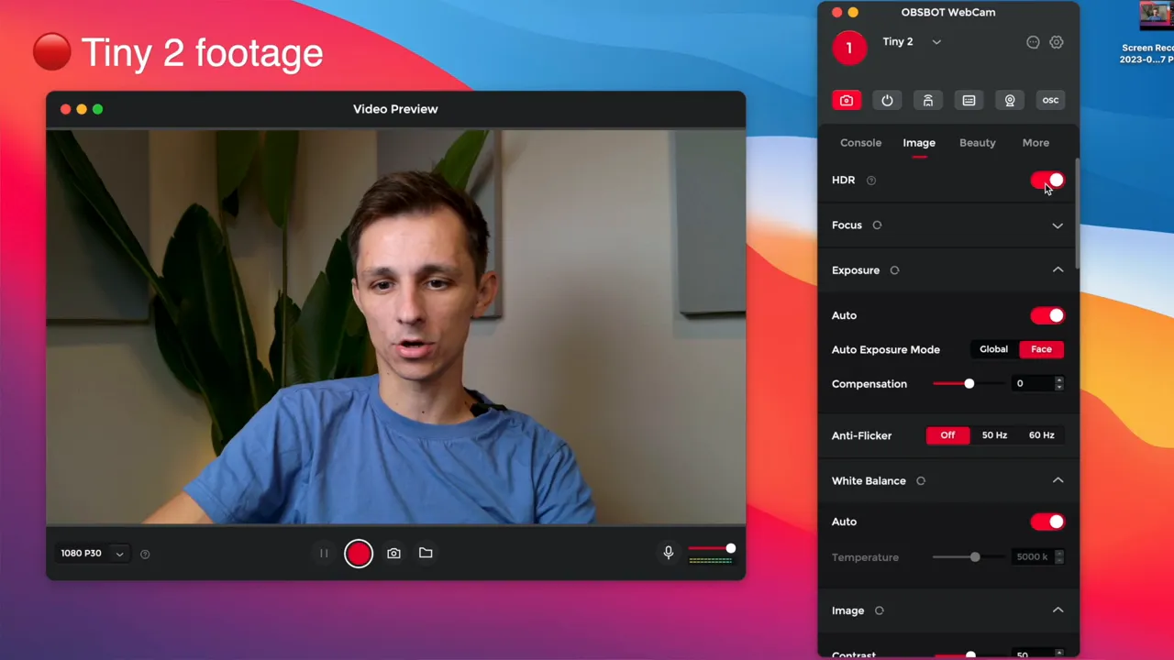Click the reset circle next to White Balance

(921, 481)
